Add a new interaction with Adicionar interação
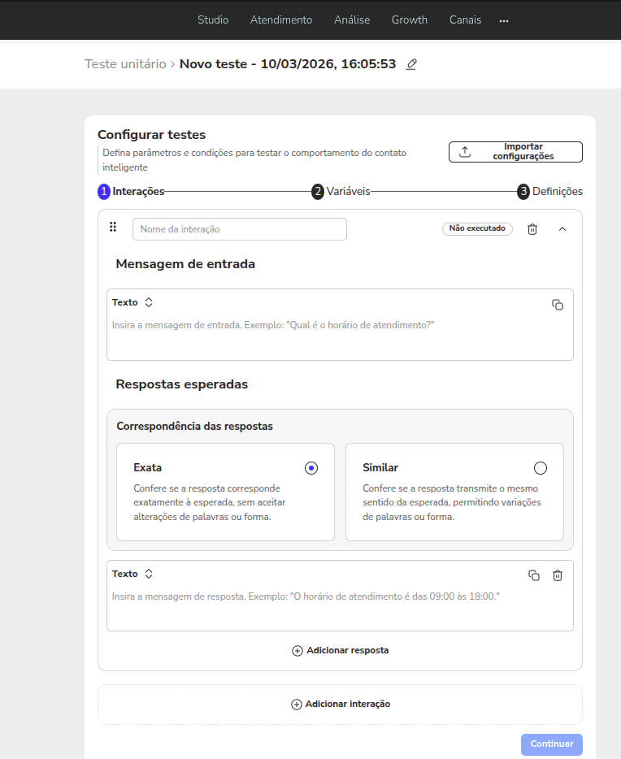 click(x=340, y=704)
